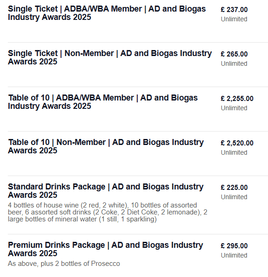
Task: Click the £ 295.00 price
Action: click(x=234, y=246)
